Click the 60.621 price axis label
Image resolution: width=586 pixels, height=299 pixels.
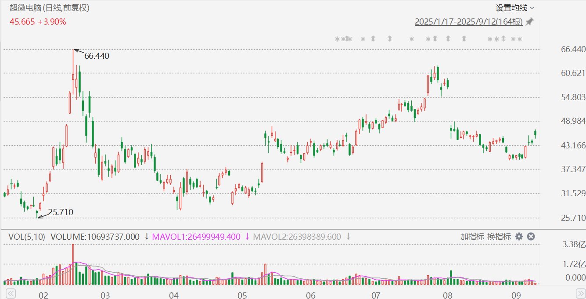coord(573,73)
